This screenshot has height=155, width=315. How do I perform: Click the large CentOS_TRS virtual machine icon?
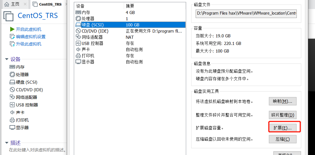pyautogui.click(x=9, y=16)
